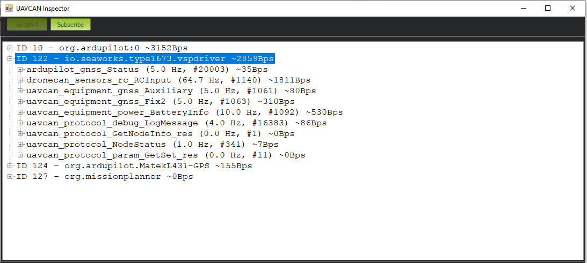The image size is (587, 263).
Task: Expand the ID 124 MatekL431-GPS node
Action: pyautogui.click(x=10, y=166)
